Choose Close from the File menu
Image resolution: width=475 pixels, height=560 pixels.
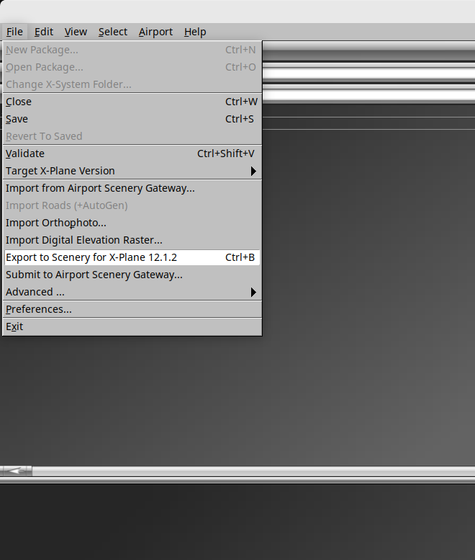132,102
